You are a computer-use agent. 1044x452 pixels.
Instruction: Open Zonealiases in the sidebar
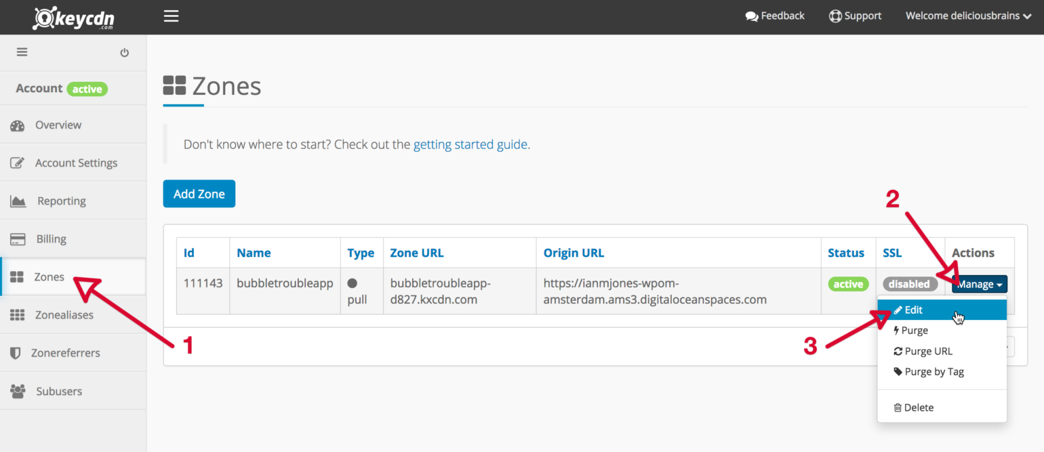tap(73, 314)
